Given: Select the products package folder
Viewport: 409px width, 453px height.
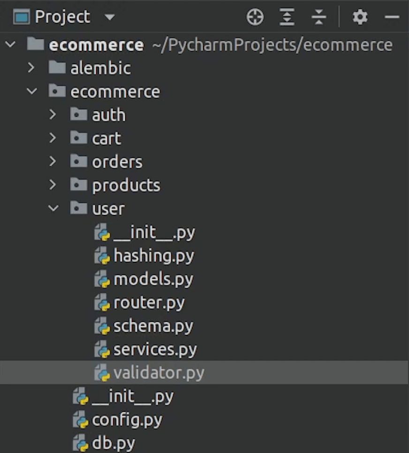Looking at the screenshot, I should click(126, 186).
